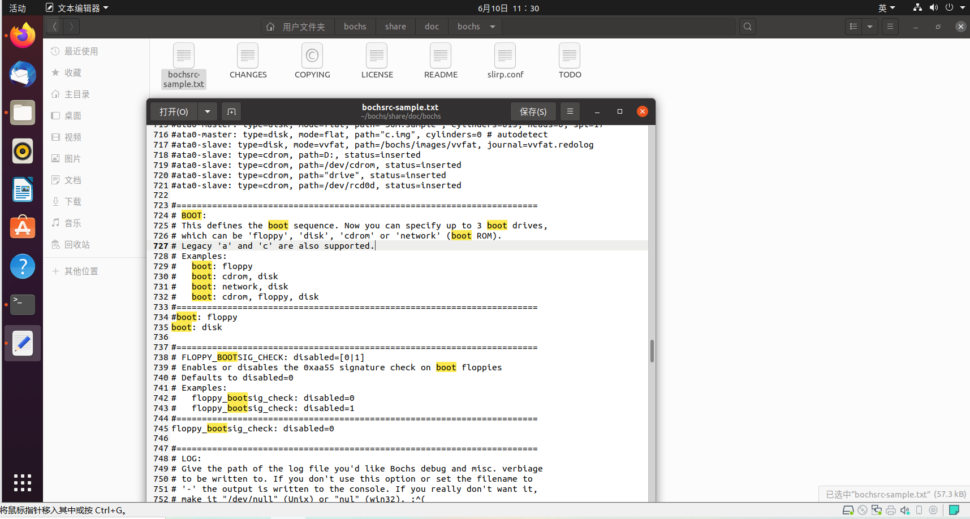Open the power menu icon
The width and height of the screenshot is (970, 519).
(x=949, y=8)
